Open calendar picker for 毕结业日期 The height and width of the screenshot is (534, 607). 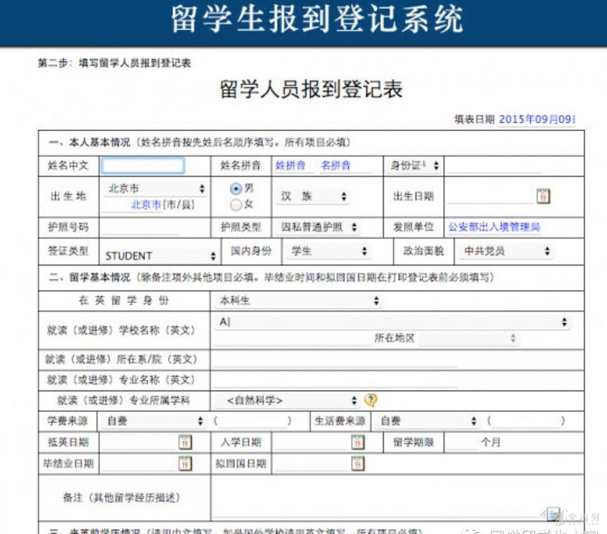click(185, 464)
